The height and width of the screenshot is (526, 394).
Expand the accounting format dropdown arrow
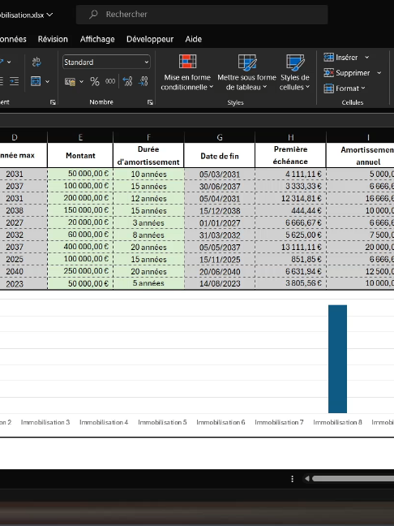(81, 81)
